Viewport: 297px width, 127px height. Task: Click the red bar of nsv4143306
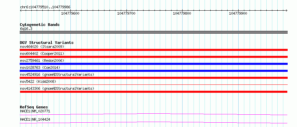[154, 92]
